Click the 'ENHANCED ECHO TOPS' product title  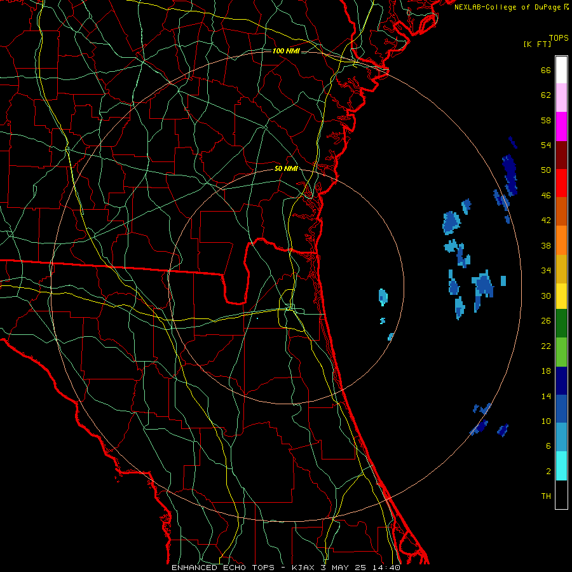pos(223,568)
